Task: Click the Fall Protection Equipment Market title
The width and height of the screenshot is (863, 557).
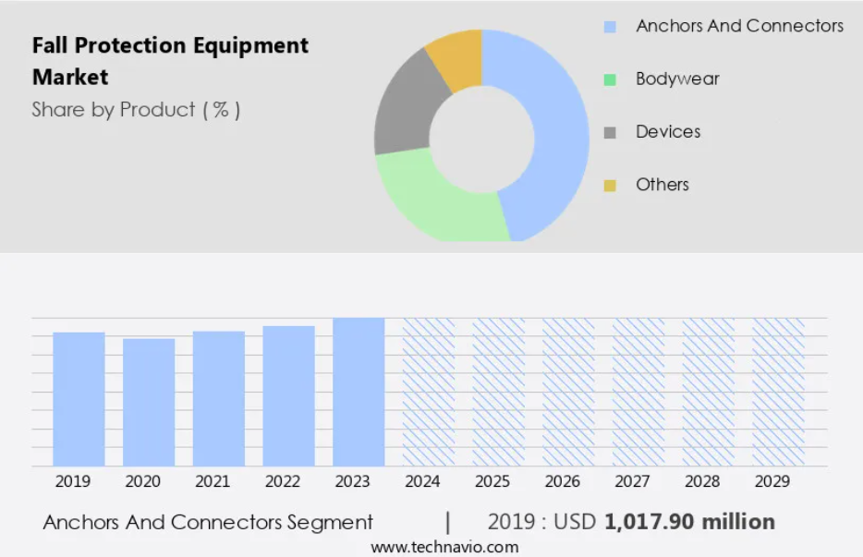Action: tap(170, 61)
